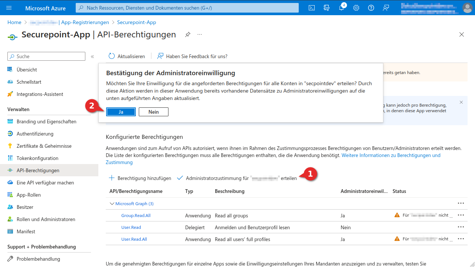Focus the global resource search box

tap(187, 8)
